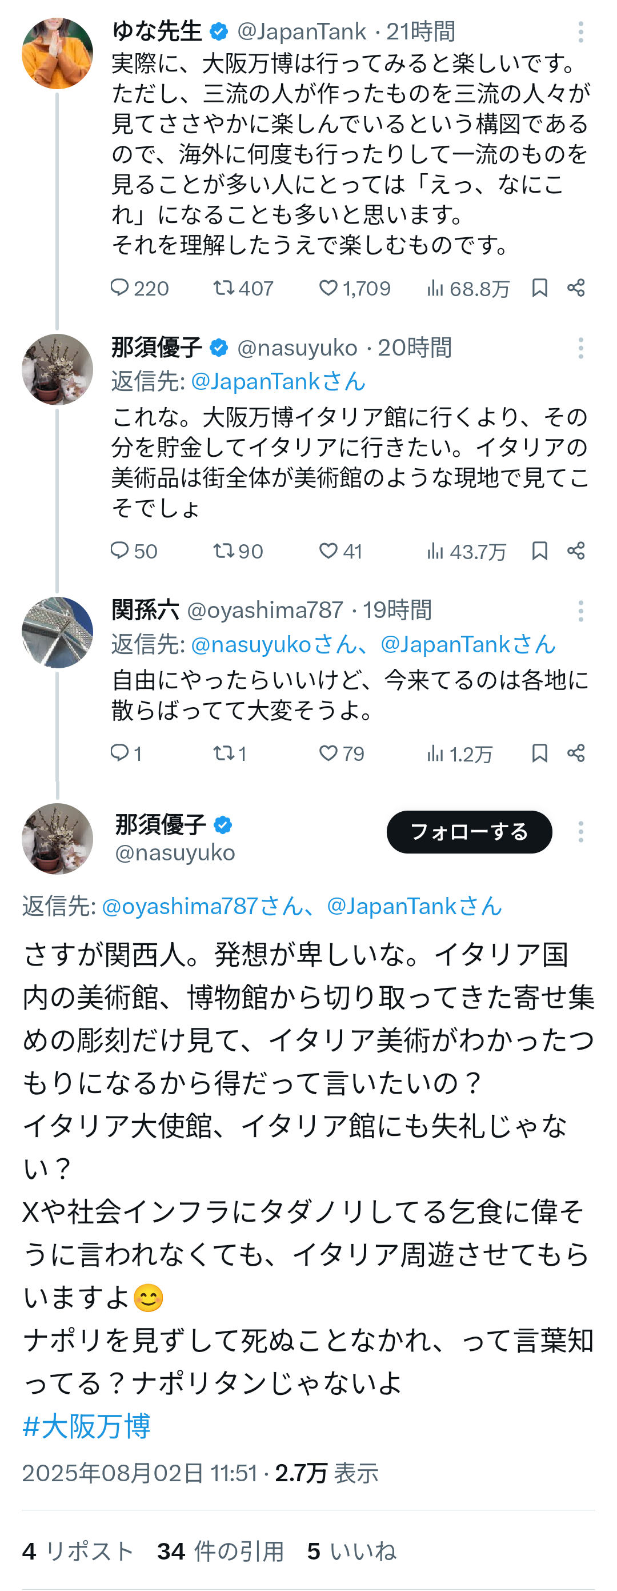The image size is (617, 1591).
Task: Like ゆな先生's tweet with 1,709 likes
Action: 328,288
